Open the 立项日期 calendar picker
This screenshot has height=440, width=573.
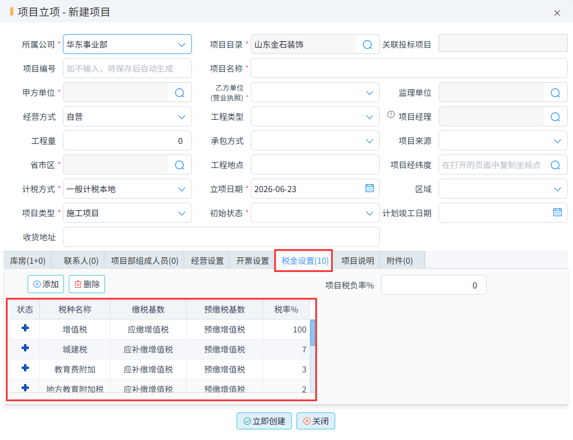coord(369,189)
